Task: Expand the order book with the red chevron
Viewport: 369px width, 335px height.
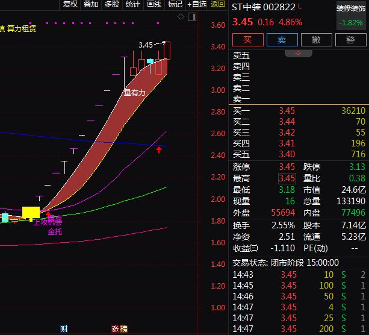Action: coord(298,53)
